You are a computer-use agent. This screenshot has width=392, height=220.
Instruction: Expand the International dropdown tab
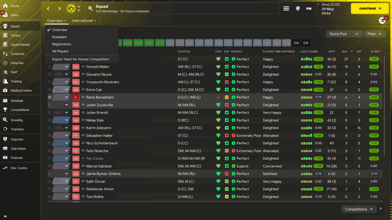pos(84,21)
